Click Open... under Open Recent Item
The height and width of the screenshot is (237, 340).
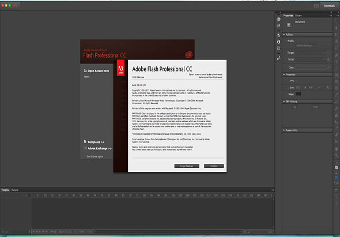[88, 77]
